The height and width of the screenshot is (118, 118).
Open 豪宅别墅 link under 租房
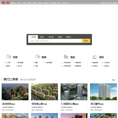click(49, 63)
